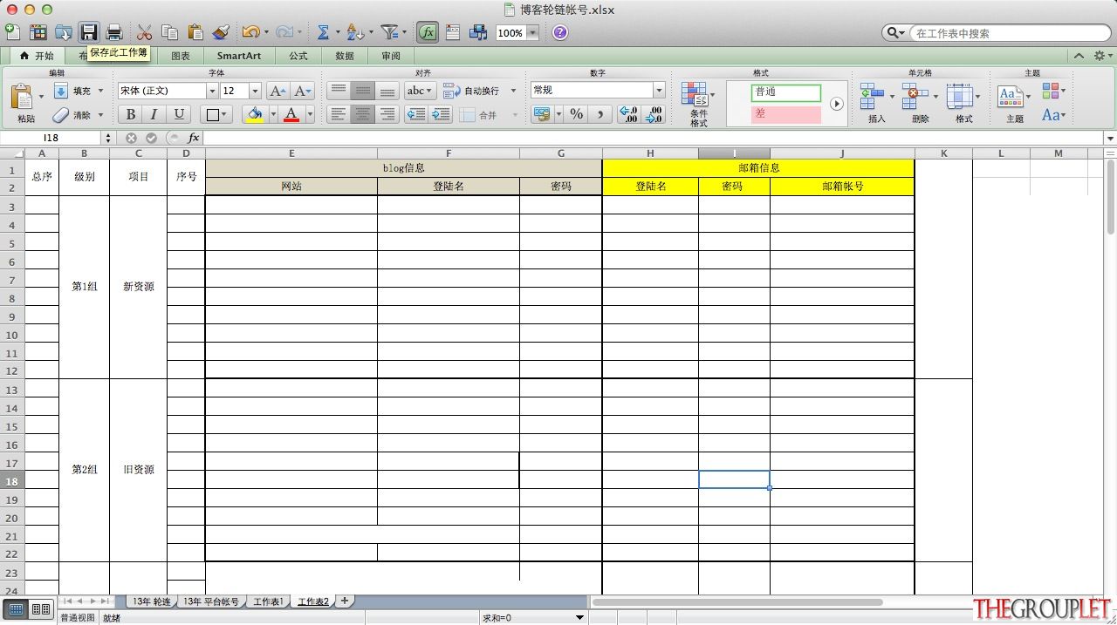Apply comma style to number
This screenshot has height=625, width=1117.
coord(600,114)
